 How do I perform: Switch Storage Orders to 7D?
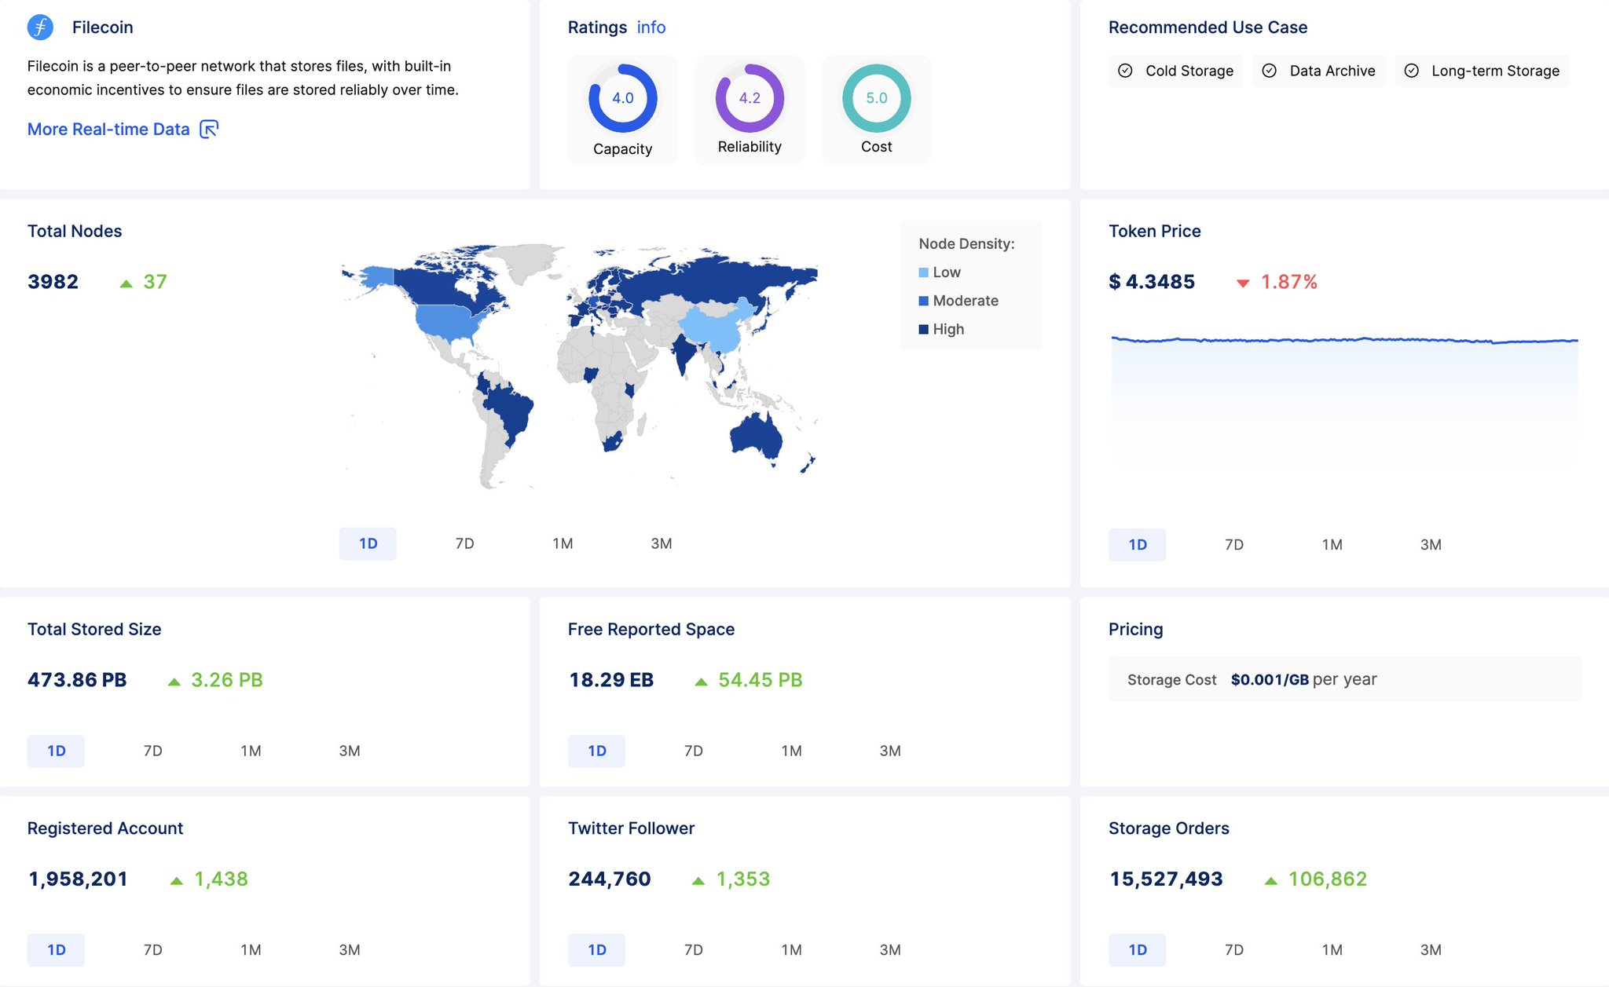coord(1233,950)
